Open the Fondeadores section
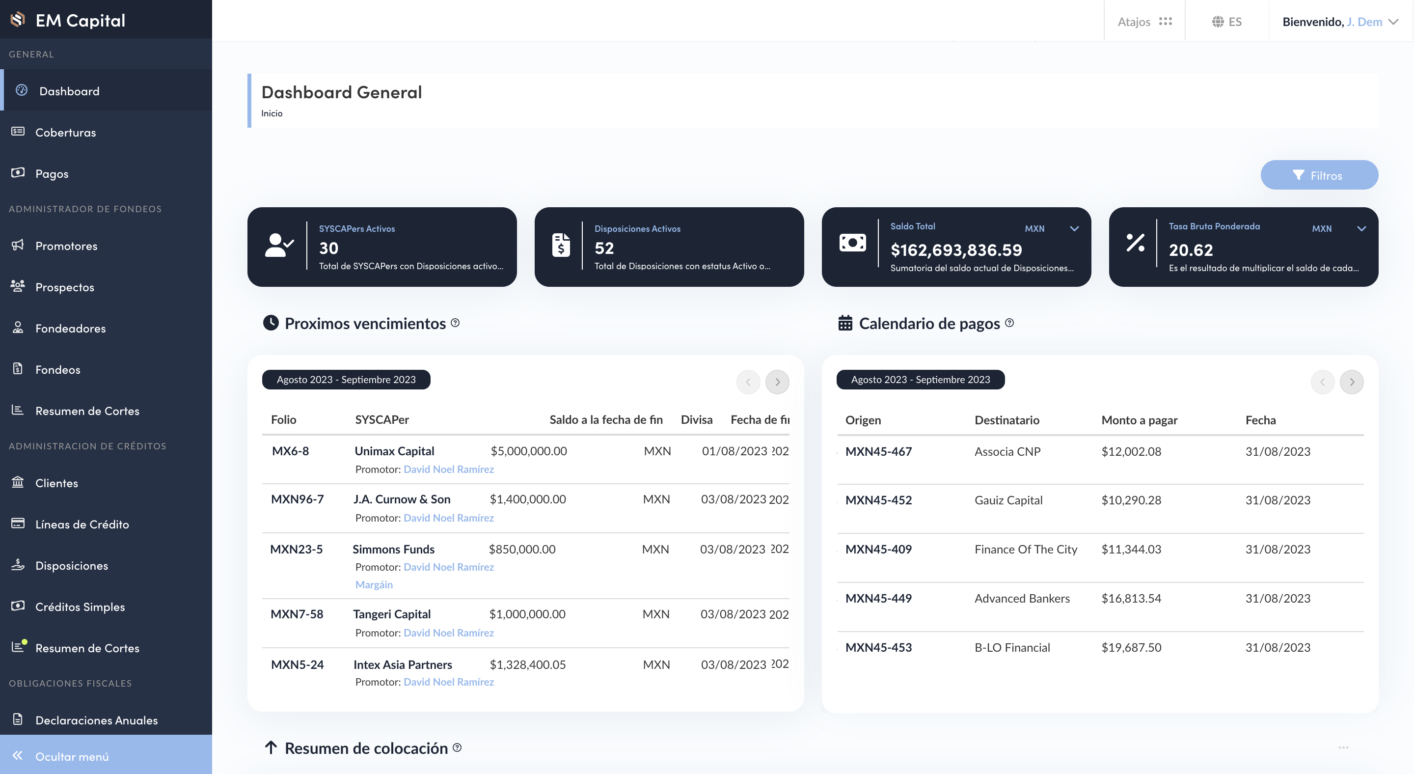Viewport: 1414px width, 774px height. tap(70, 328)
